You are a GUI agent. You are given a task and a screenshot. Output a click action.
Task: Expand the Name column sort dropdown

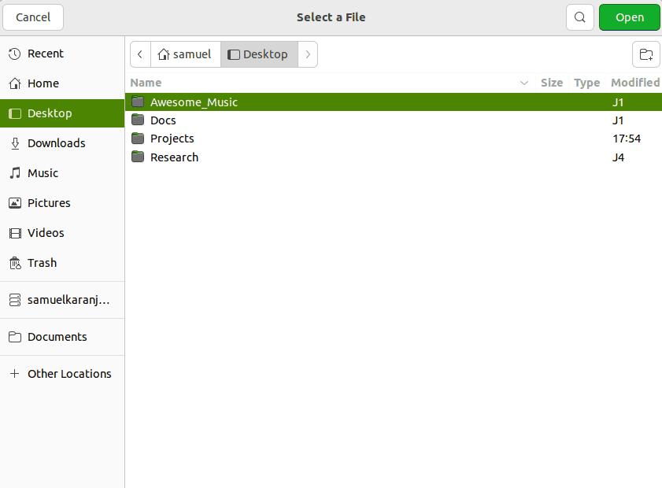coord(524,82)
